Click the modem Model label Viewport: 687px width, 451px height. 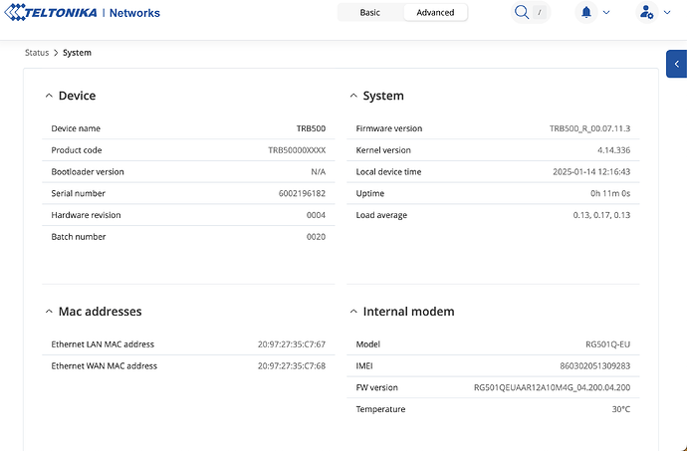tap(367, 344)
